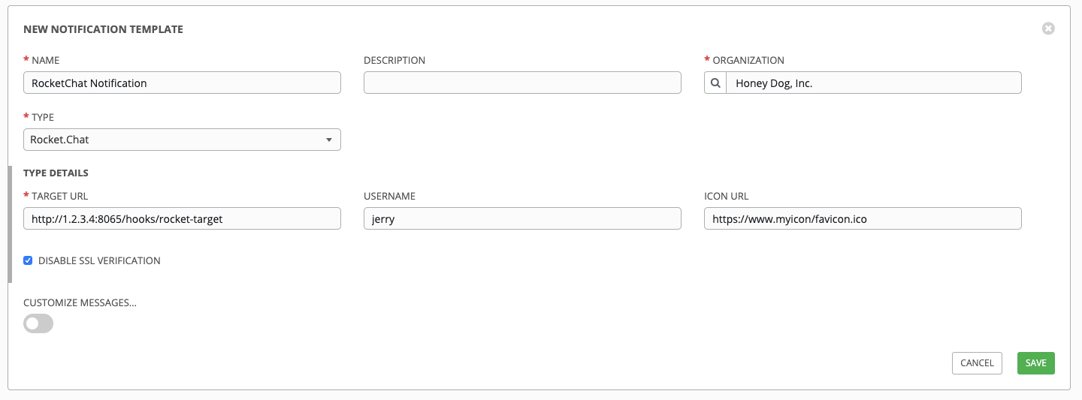Click the Icon URL field with favicon.ico
This screenshot has height=400, width=1082.
[x=863, y=219]
